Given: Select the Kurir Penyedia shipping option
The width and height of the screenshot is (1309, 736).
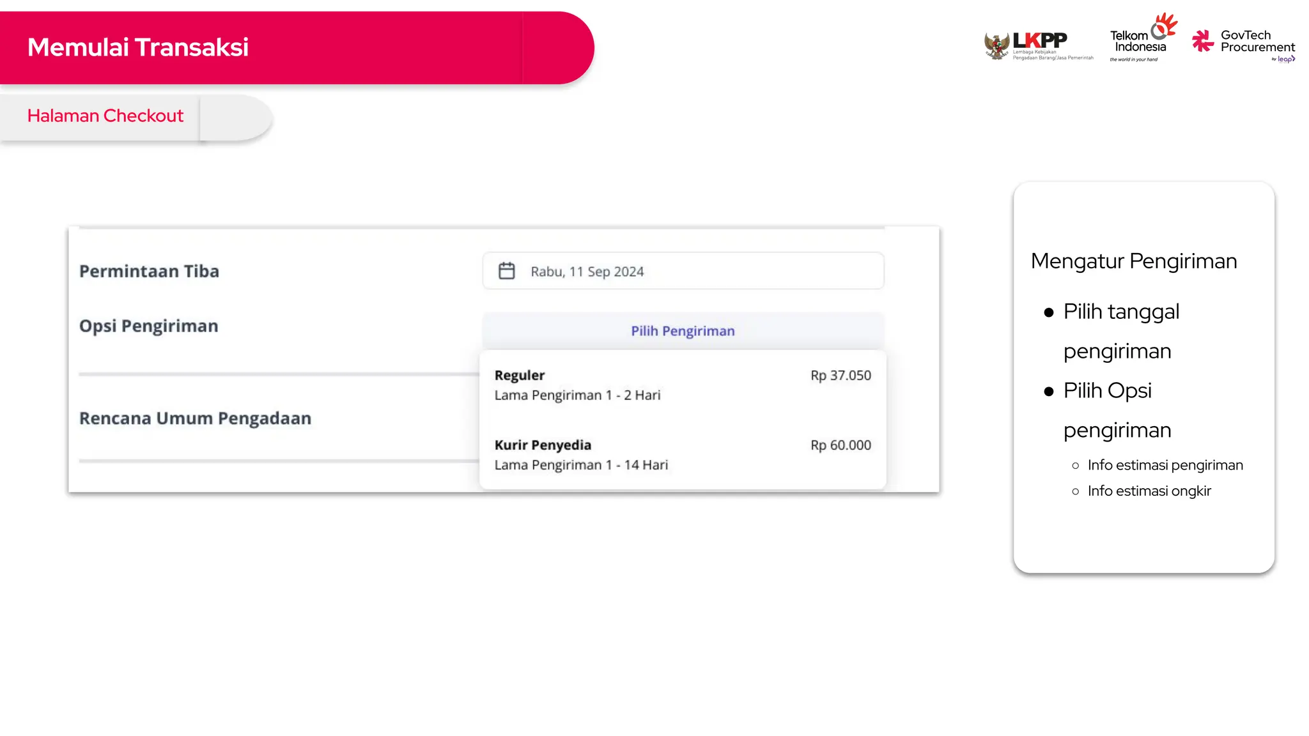Looking at the screenshot, I should (683, 455).
